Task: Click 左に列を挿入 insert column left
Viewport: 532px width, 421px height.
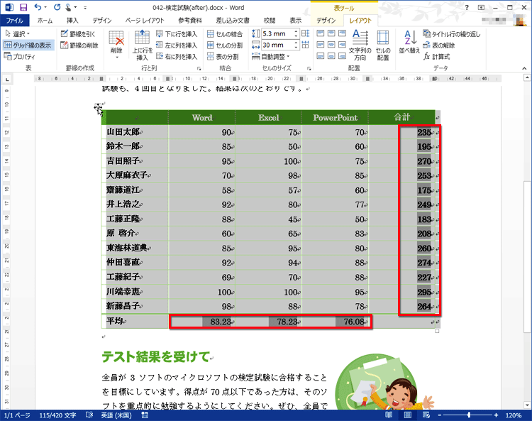Action: click(x=177, y=45)
